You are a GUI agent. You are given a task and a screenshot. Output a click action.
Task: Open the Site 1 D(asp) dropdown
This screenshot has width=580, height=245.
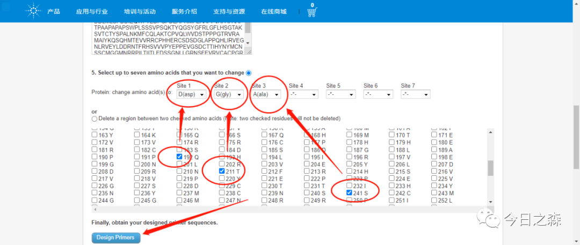click(191, 94)
